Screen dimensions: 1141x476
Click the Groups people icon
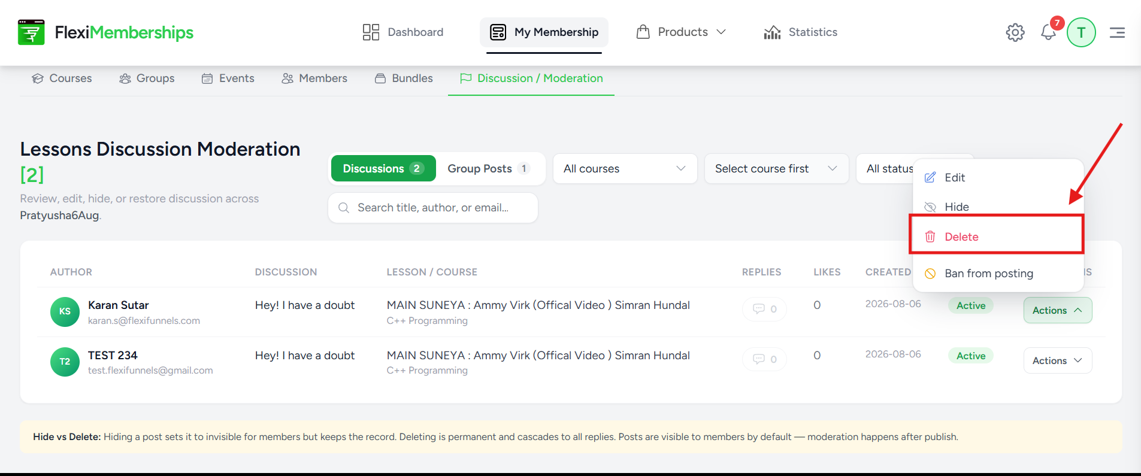125,78
